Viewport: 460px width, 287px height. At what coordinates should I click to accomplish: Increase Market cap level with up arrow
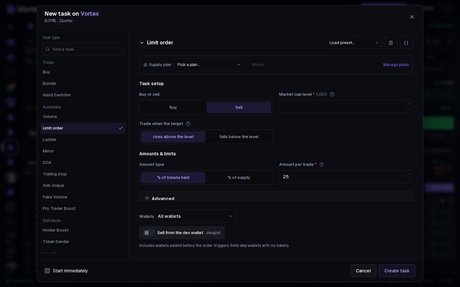pos(409,104)
